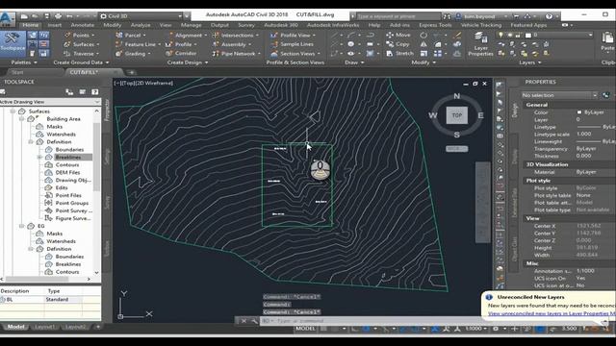Screen dimensions: 616x346
Task: Switch to the Annotate ribbon tab
Action: pos(82,25)
